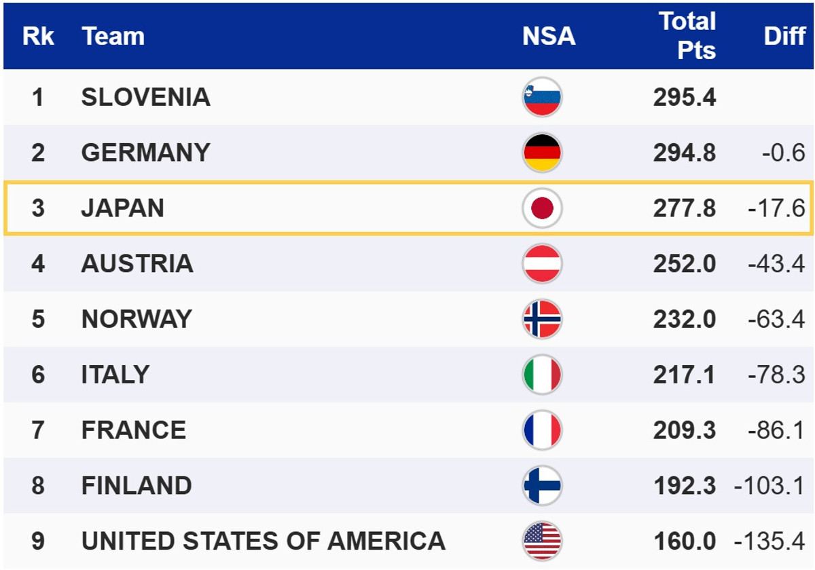Viewport: 815px width, 570px height.
Task: Open the SLOVENIA team name
Action: coord(146,97)
